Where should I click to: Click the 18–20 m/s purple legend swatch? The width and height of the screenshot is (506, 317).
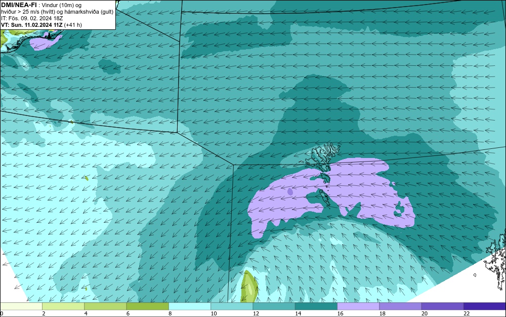pos(400,306)
